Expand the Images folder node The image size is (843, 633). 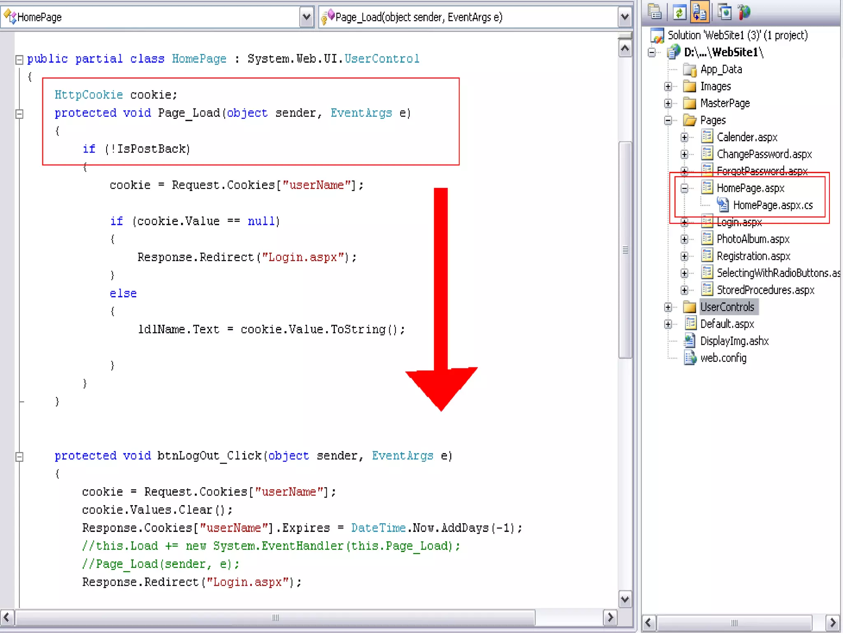tap(668, 86)
